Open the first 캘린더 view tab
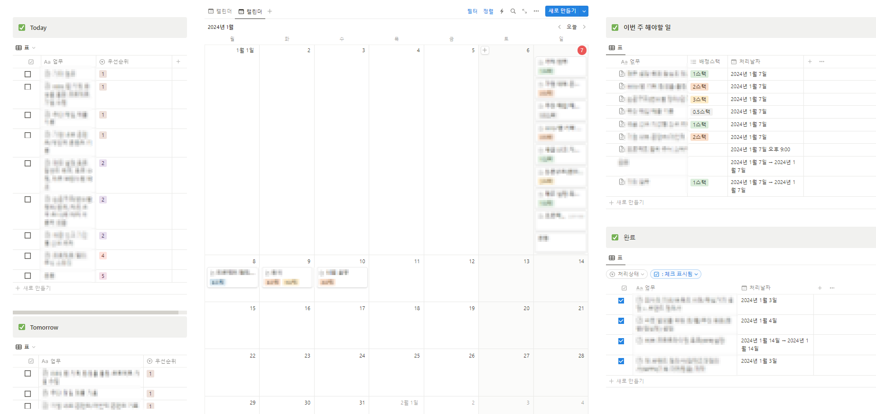 pos(220,11)
